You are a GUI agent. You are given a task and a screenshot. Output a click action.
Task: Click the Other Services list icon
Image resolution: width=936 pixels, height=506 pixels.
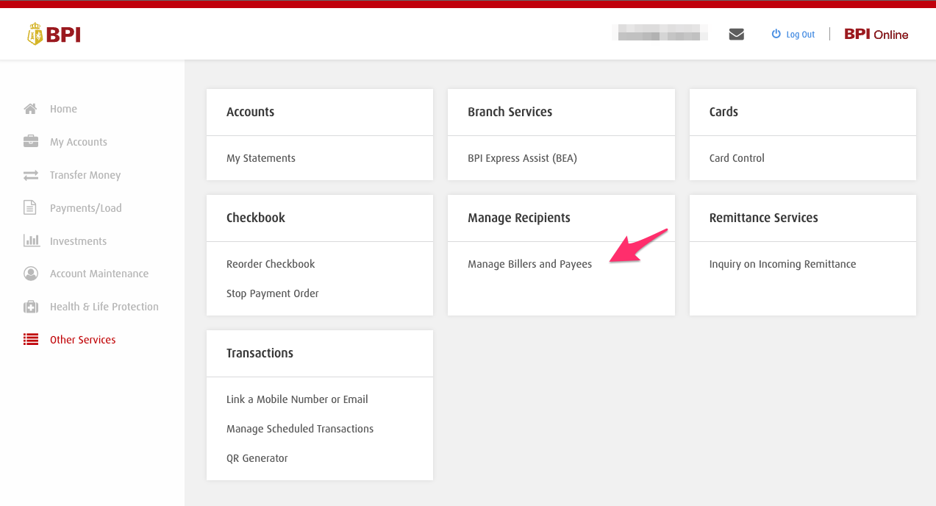(x=31, y=340)
